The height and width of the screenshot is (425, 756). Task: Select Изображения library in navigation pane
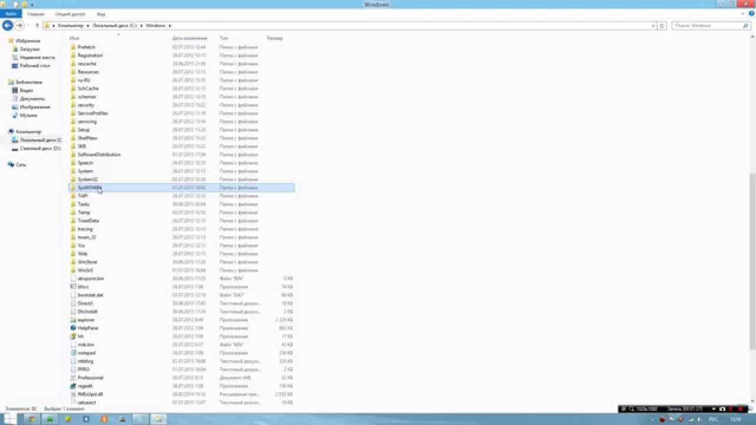pos(35,107)
